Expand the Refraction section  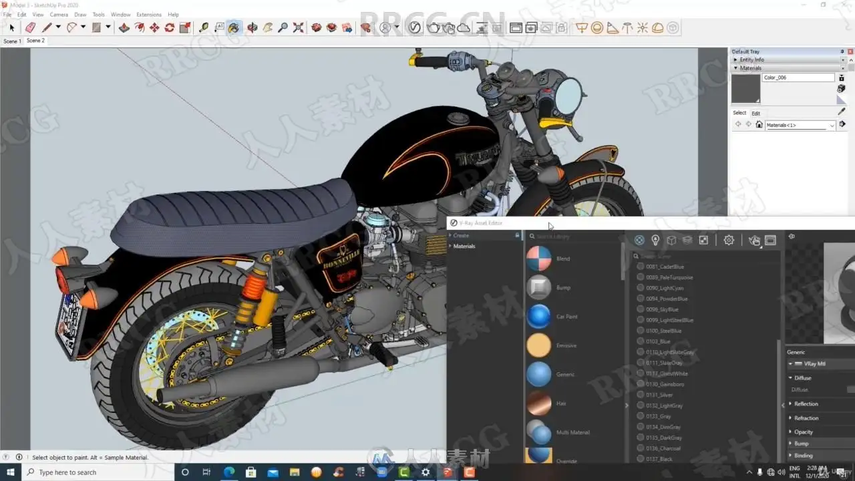[805, 418]
